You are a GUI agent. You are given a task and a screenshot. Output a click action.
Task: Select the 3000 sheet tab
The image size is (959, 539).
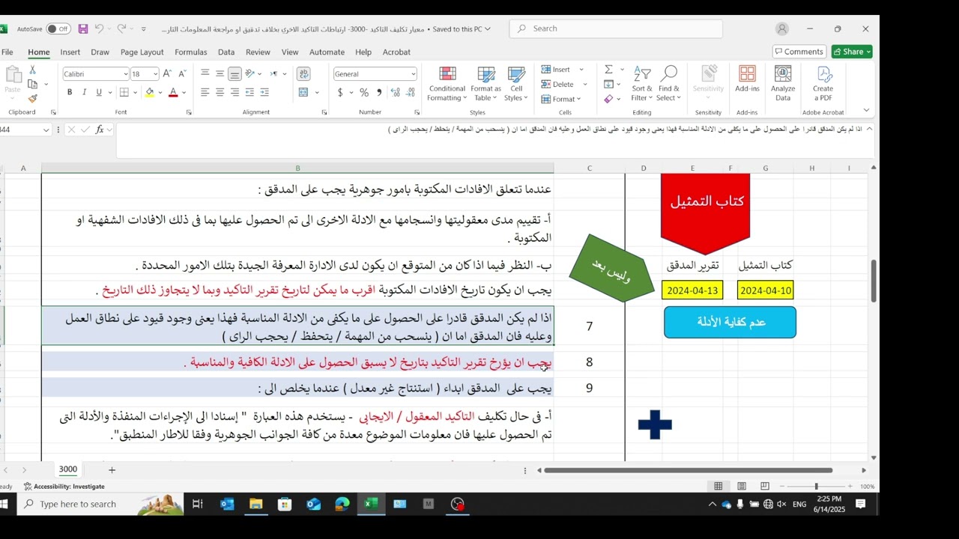tap(68, 469)
